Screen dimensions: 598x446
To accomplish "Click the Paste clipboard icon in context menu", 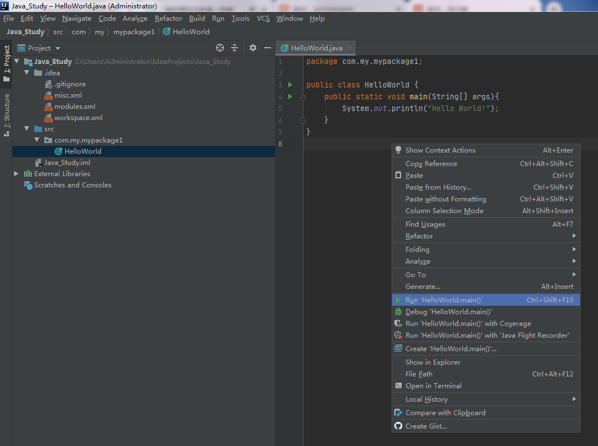I will pos(398,175).
